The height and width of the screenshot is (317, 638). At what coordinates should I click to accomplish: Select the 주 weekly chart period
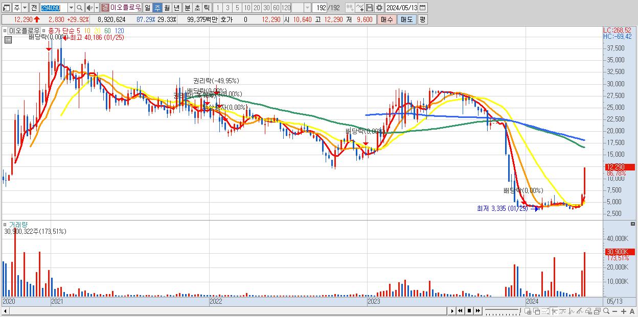click(x=157, y=8)
